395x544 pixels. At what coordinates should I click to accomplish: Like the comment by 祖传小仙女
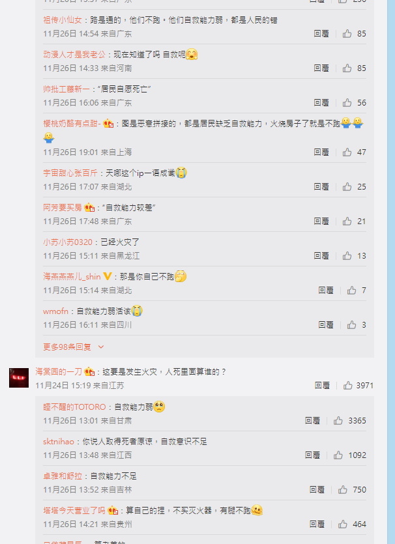click(x=347, y=34)
